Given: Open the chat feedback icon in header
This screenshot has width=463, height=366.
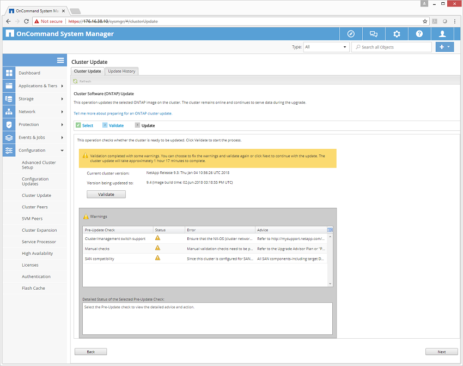Looking at the screenshot, I should tap(374, 34).
